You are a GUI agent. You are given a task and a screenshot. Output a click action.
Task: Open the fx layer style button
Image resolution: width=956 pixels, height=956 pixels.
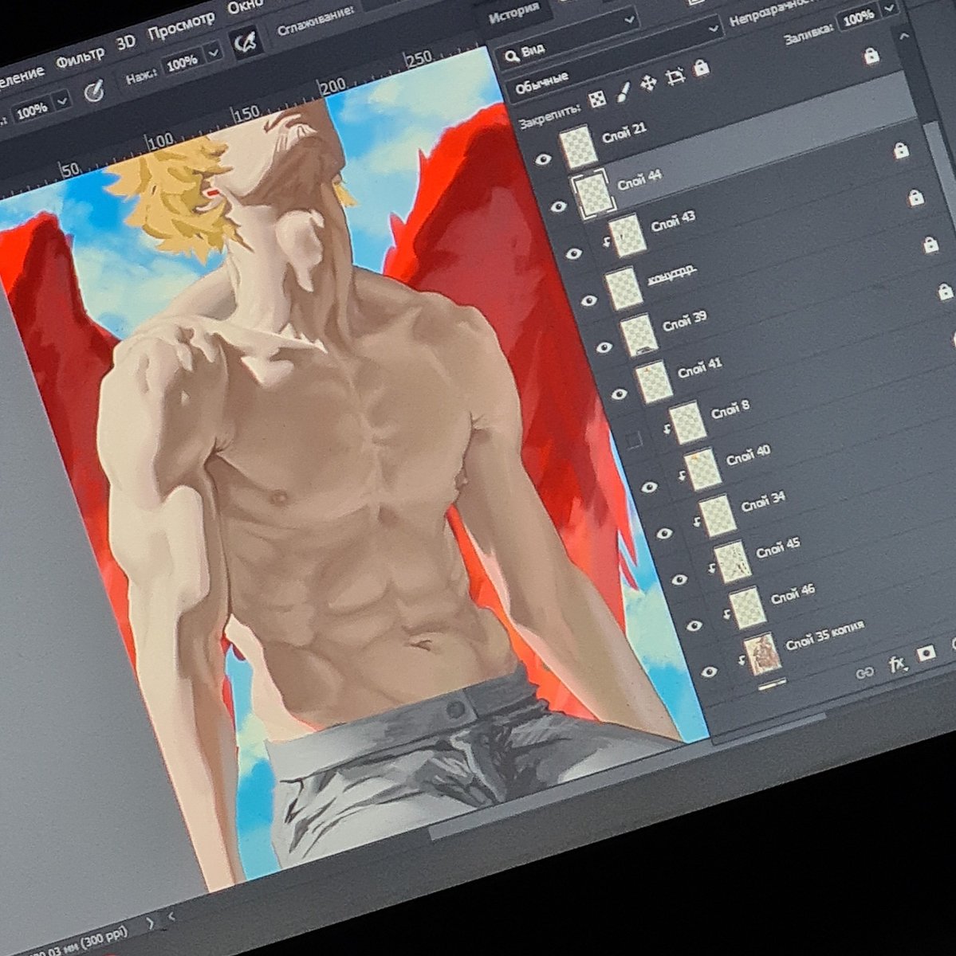point(898,664)
